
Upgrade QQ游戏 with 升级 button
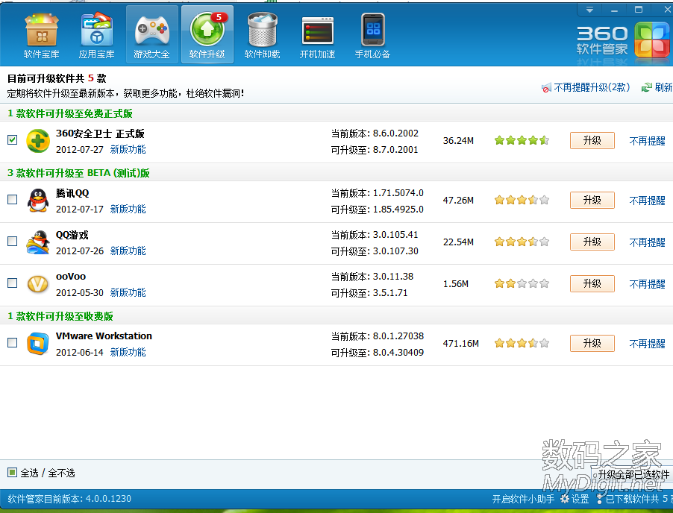pyautogui.click(x=592, y=242)
